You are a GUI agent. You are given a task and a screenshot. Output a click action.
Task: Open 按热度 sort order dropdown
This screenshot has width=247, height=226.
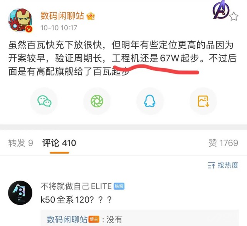point(223,165)
